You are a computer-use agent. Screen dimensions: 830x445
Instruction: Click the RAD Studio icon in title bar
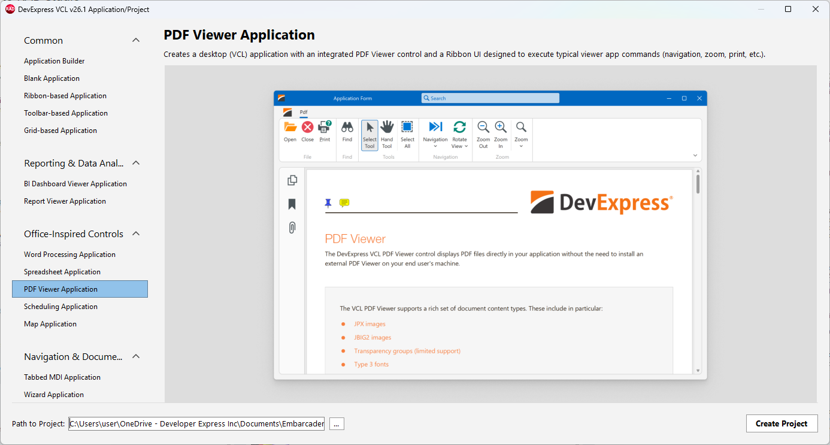coord(10,9)
